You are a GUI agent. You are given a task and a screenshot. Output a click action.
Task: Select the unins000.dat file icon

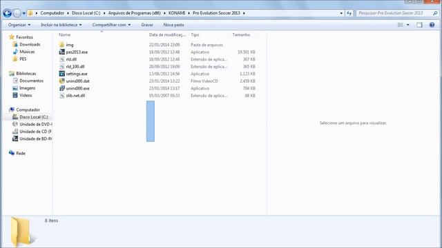pos(61,81)
